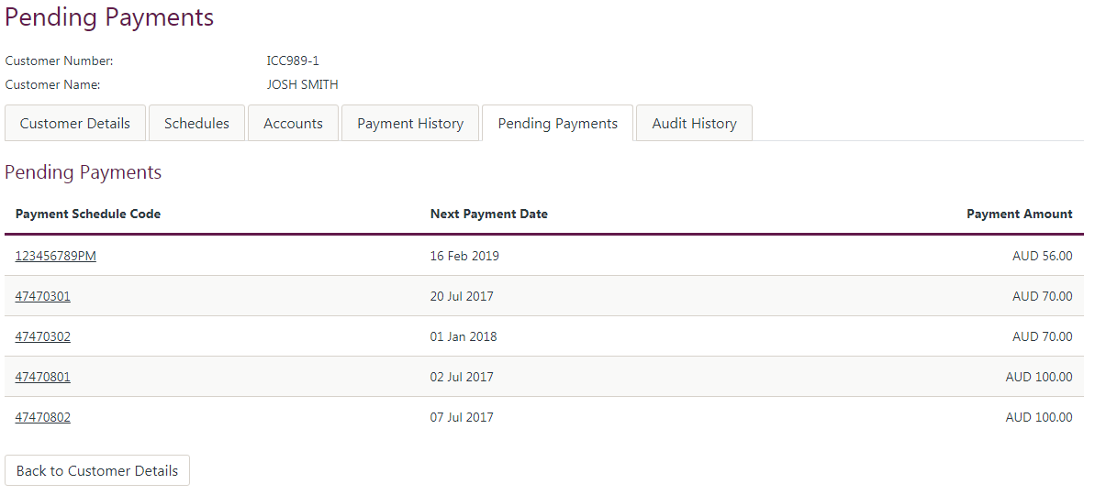Click the 16 Feb 2019 payment date
1095x495 pixels.
point(464,256)
